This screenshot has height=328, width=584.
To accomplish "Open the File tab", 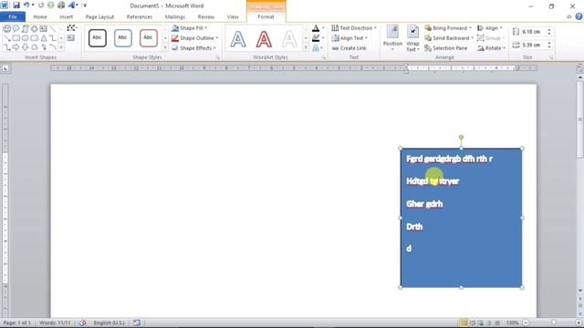I will pyautogui.click(x=13, y=16).
